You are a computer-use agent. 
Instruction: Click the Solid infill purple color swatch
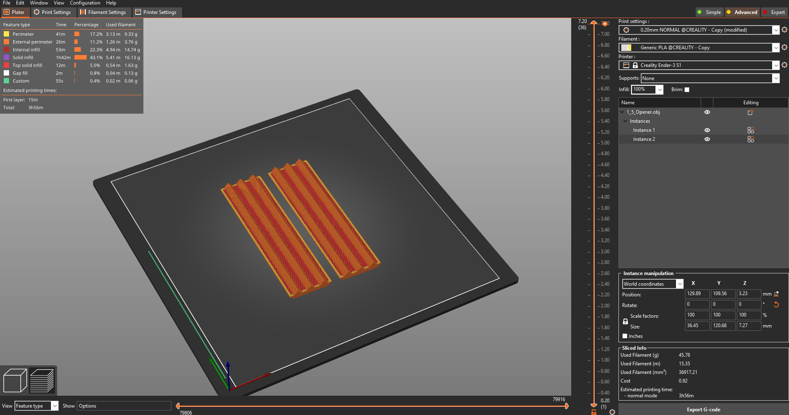pyautogui.click(x=6, y=57)
